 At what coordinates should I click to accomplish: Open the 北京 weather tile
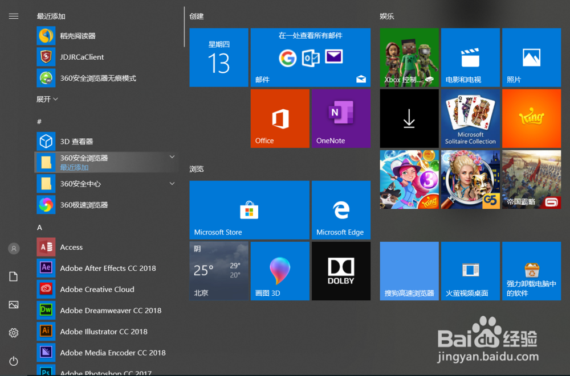coord(219,271)
